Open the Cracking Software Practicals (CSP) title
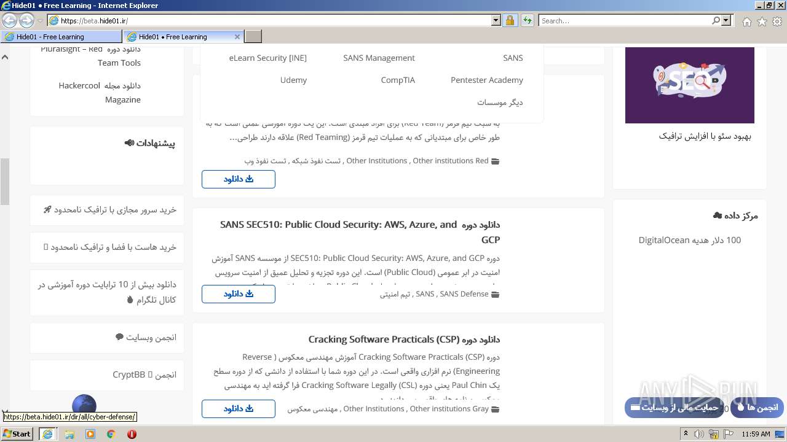This screenshot has height=442, width=787. coord(404,339)
